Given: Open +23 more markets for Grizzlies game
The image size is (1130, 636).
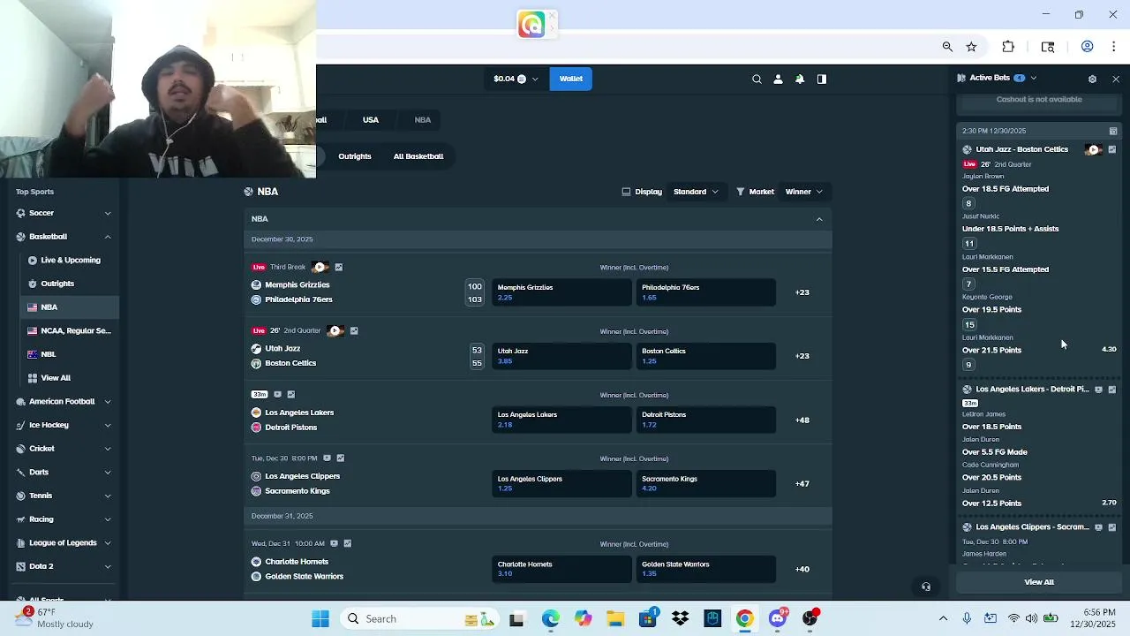Looking at the screenshot, I should point(802,292).
